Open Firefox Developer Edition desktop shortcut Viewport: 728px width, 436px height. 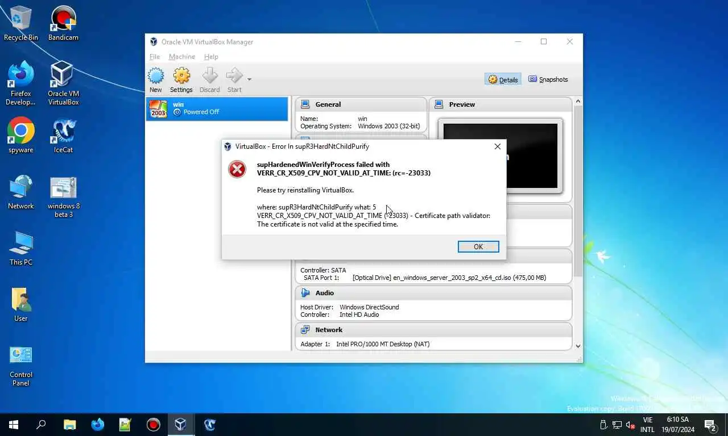(21, 84)
